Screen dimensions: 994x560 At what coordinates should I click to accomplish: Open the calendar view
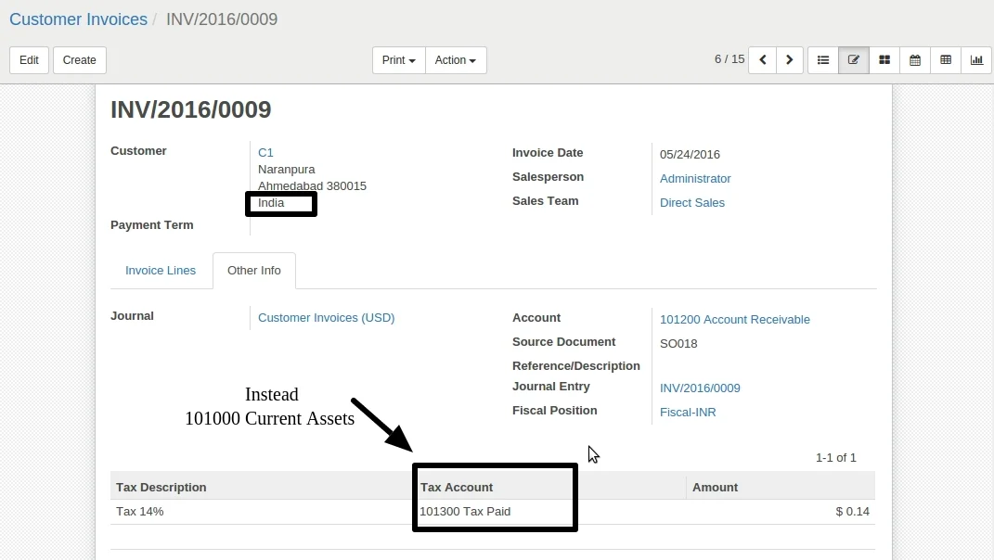pyautogui.click(x=914, y=59)
